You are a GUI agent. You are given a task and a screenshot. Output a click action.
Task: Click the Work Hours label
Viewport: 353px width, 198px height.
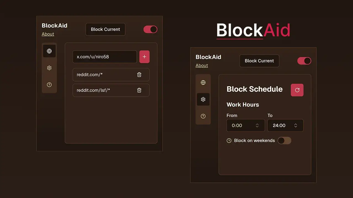click(x=243, y=105)
